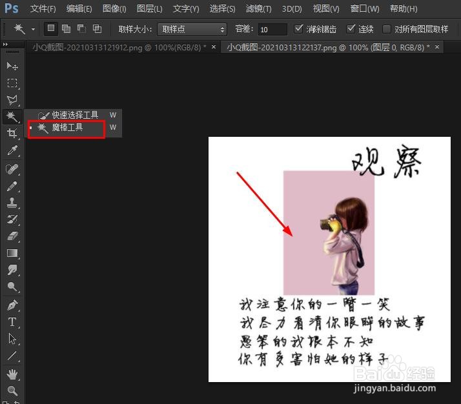This screenshot has height=404, width=461.
Task: Select the Polygonal Lasso tool
Action: (12, 100)
